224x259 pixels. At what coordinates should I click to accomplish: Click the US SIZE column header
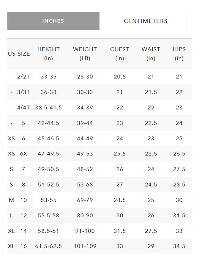click(19, 54)
